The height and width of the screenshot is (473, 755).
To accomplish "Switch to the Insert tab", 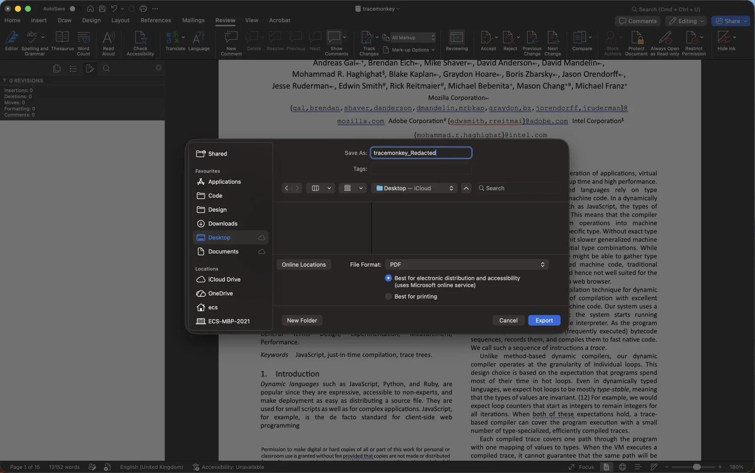I will pyautogui.click(x=39, y=20).
